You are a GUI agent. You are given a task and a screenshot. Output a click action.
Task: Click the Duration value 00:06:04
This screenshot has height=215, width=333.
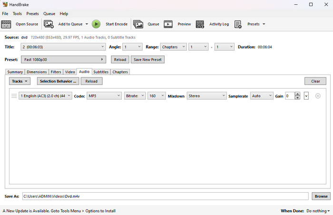coord(265,47)
